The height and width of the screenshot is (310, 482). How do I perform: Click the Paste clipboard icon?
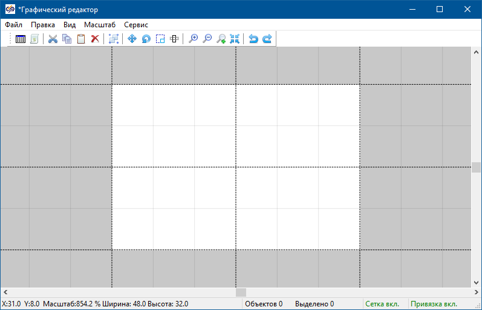tap(80, 39)
